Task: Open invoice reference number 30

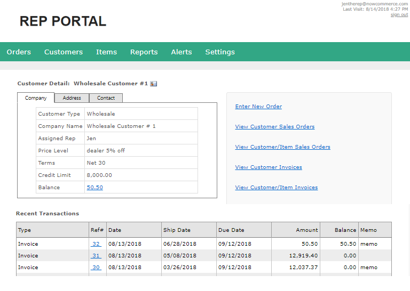Action: [96, 268]
